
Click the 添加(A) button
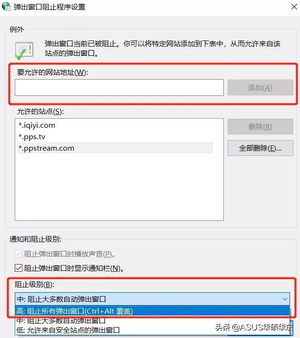click(x=260, y=88)
